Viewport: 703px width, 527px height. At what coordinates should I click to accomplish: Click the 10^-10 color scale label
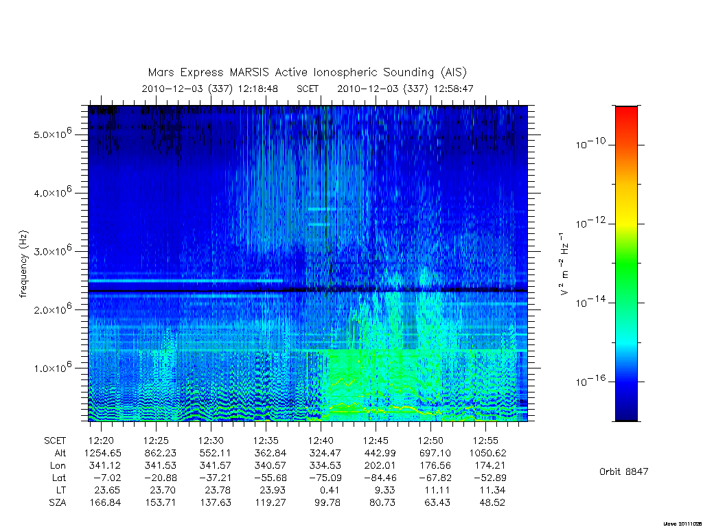point(590,143)
